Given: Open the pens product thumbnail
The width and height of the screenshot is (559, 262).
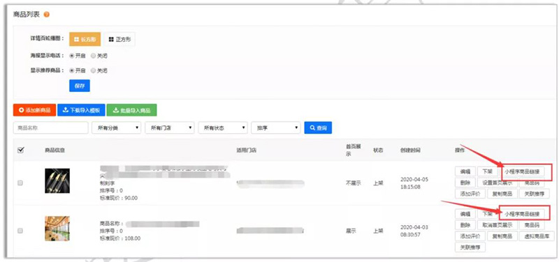Looking at the screenshot, I should click(x=57, y=180).
